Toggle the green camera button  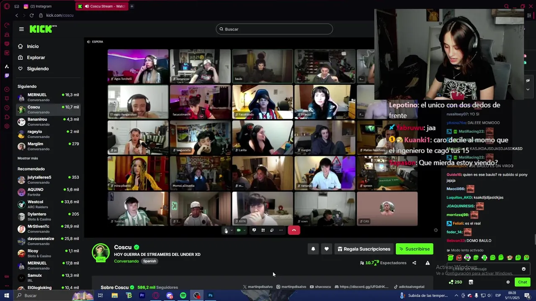[x=239, y=230]
